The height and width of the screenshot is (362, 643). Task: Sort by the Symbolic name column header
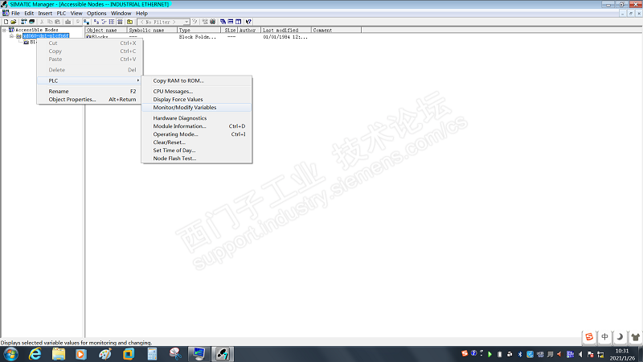tap(152, 30)
